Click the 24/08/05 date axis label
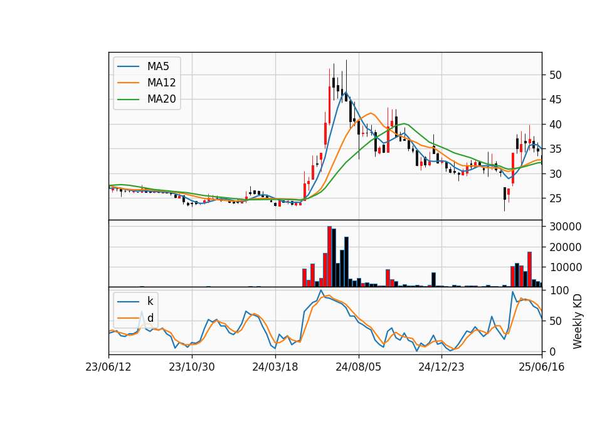Image resolution: width=602 pixels, height=432 pixels. 359,367
